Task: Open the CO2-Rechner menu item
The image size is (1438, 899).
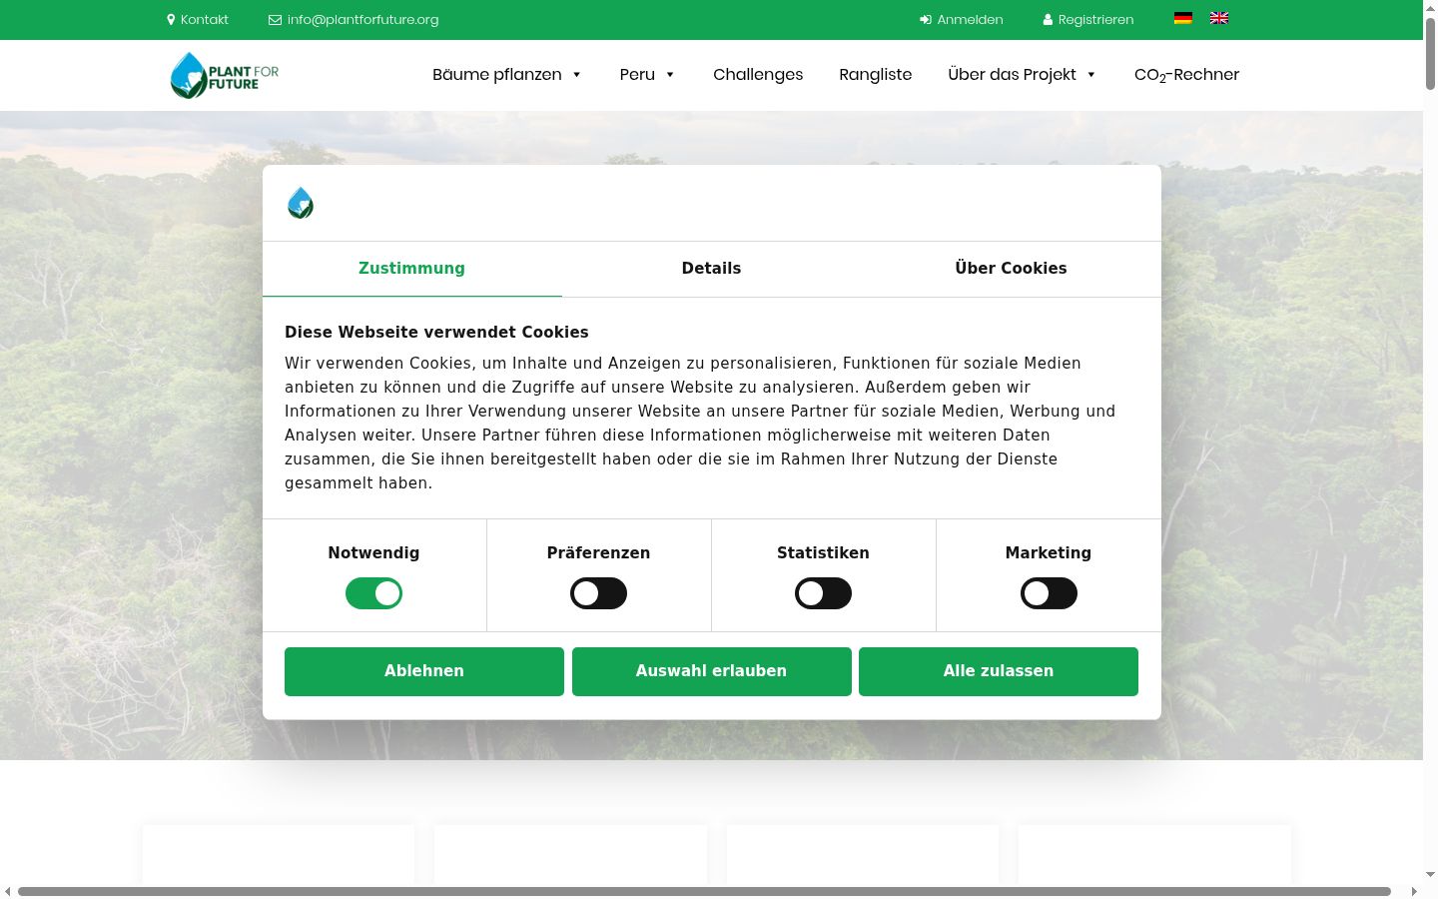Action: 1186,75
